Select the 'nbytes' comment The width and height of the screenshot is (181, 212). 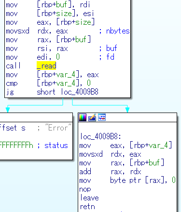[x=118, y=31]
